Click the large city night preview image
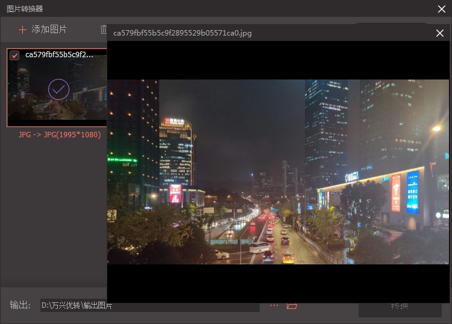This screenshot has width=452, height=324. (x=278, y=172)
